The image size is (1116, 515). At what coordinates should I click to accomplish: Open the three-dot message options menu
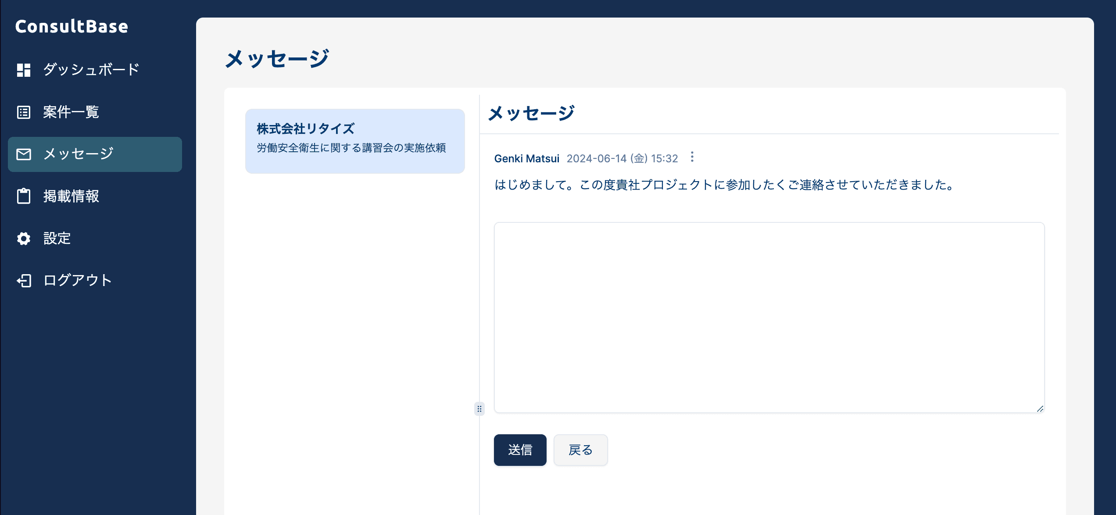point(692,157)
